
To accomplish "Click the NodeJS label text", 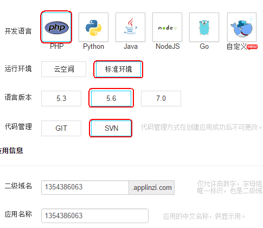I will pos(168,46).
